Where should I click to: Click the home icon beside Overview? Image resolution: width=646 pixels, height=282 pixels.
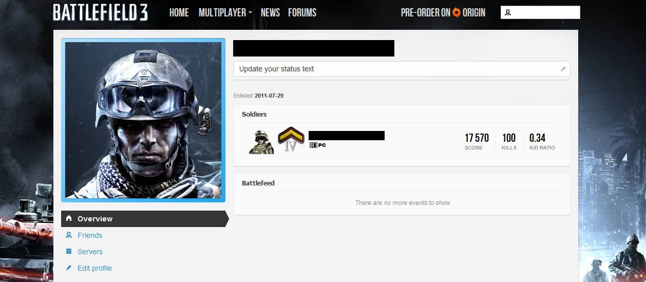[69, 218]
